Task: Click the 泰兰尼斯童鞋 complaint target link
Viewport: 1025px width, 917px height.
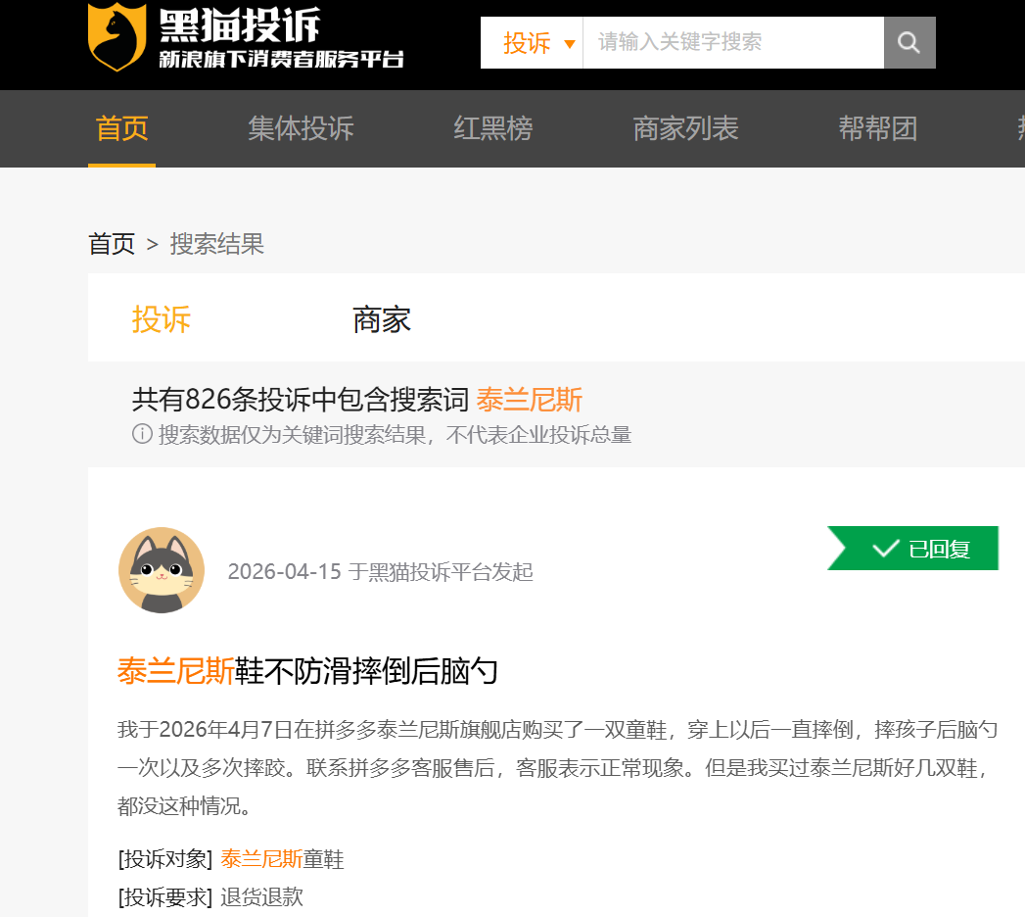Action: [x=282, y=859]
